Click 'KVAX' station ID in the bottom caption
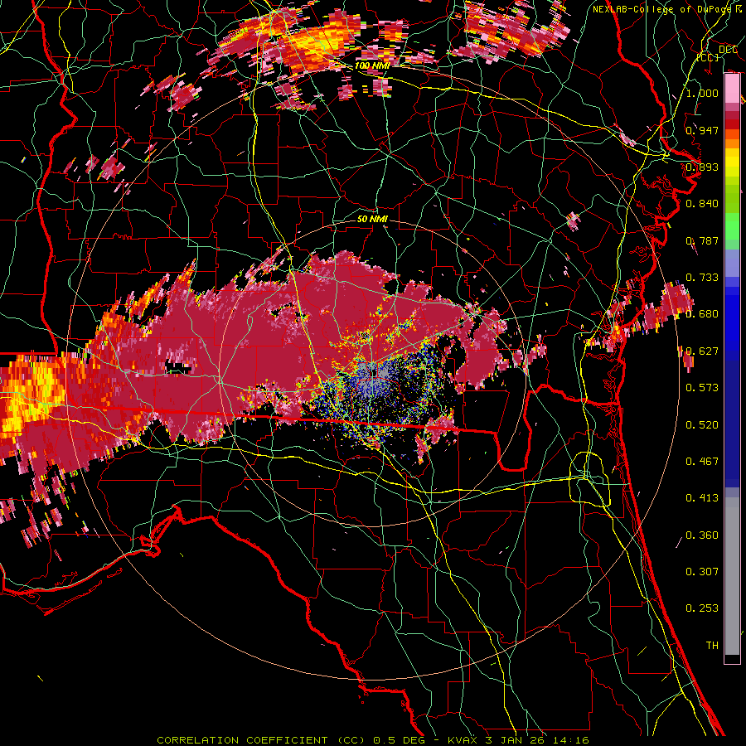The height and width of the screenshot is (746, 746). pos(463,740)
